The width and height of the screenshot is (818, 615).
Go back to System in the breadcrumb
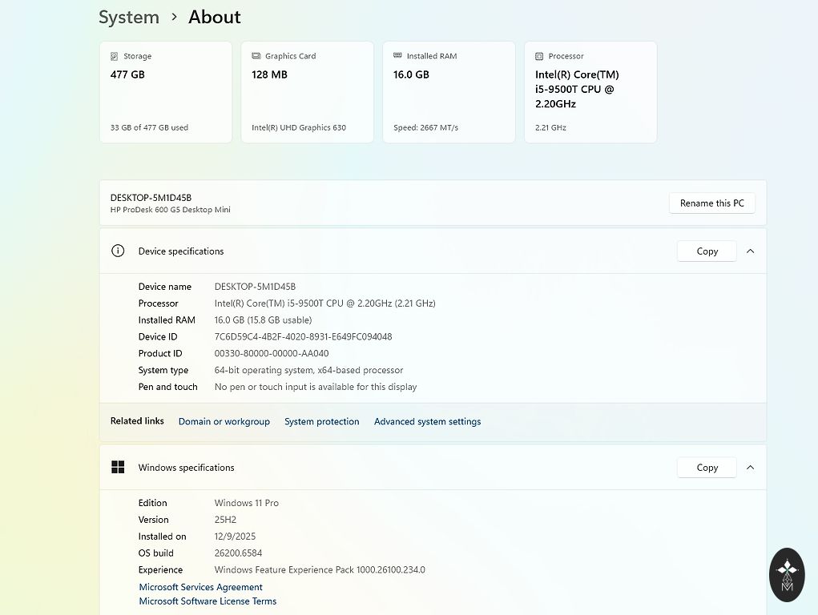pos(128,17)
